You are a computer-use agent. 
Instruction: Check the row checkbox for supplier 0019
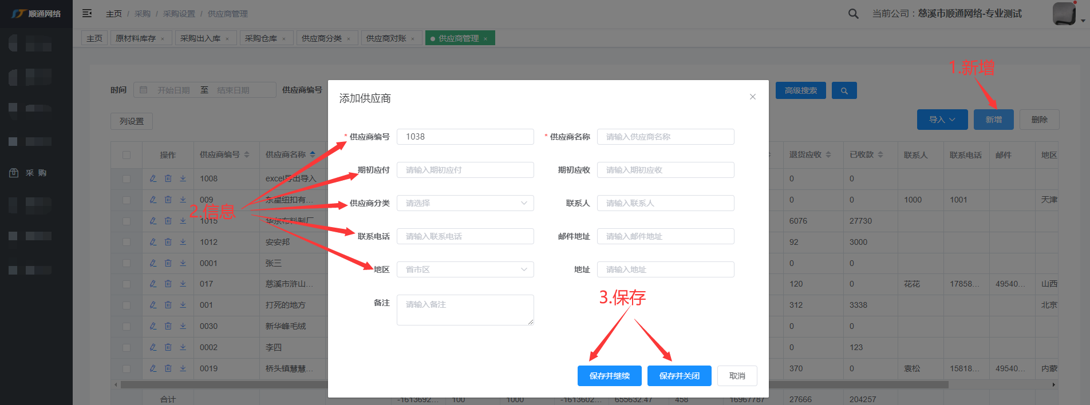point(127,369)
